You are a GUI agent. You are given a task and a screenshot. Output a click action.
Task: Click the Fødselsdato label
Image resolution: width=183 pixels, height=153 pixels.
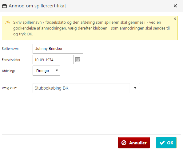11,60
